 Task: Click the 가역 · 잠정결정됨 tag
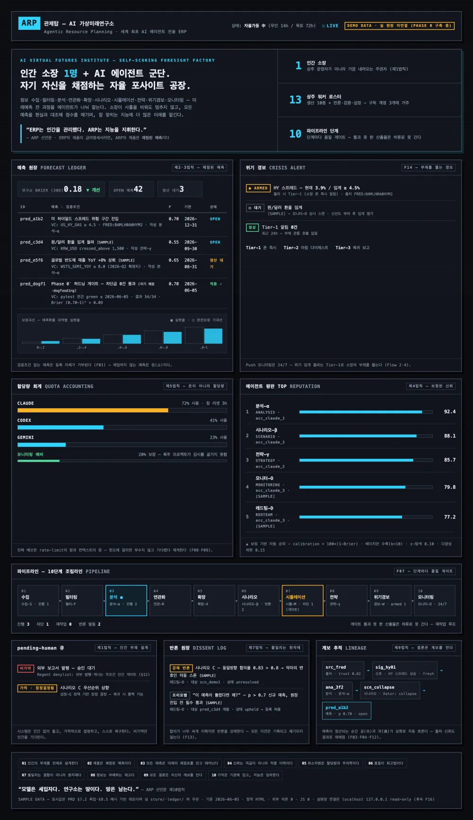click(37, 688)
